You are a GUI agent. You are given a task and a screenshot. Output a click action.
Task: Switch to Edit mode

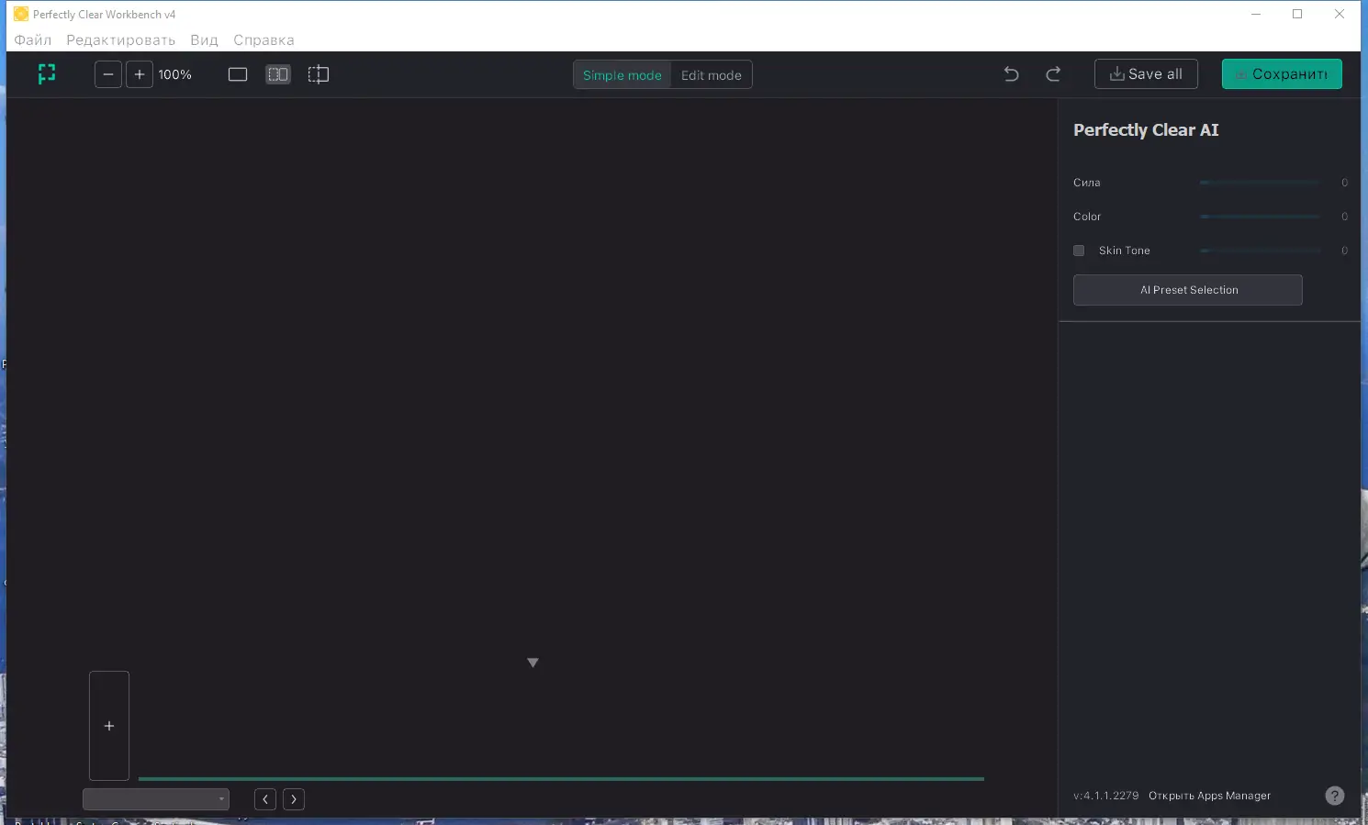point(712,75)
